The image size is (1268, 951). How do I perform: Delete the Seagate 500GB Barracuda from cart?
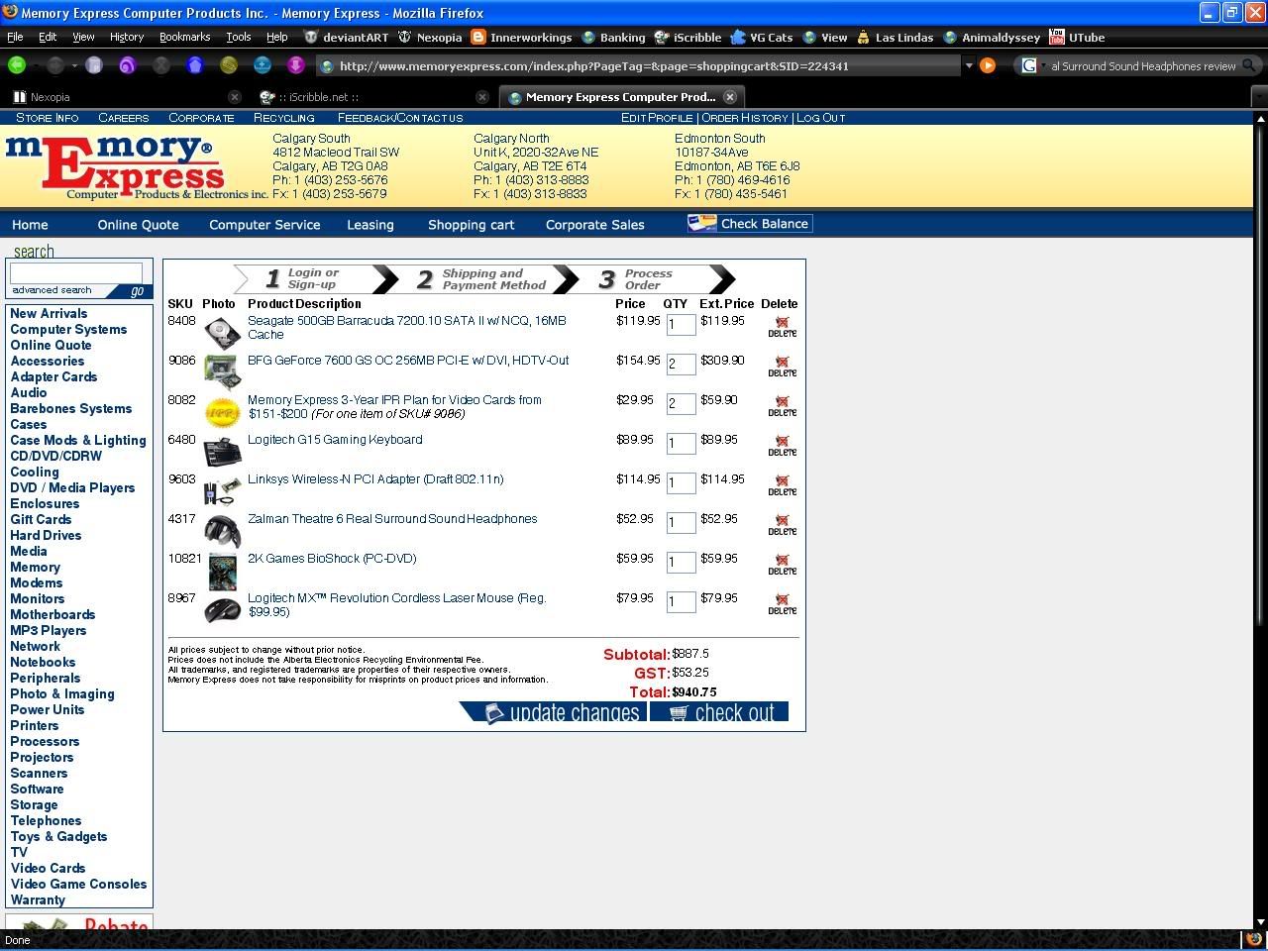pos(782,326)
